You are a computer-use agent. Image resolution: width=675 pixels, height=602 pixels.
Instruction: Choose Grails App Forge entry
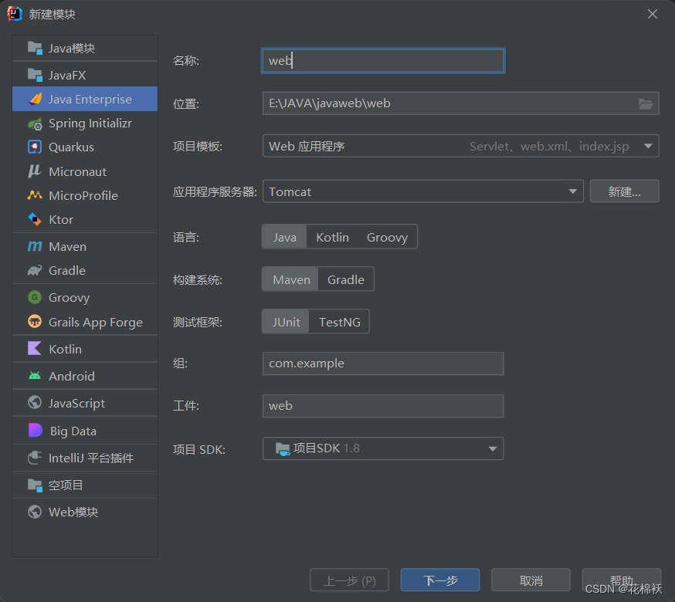85,322
